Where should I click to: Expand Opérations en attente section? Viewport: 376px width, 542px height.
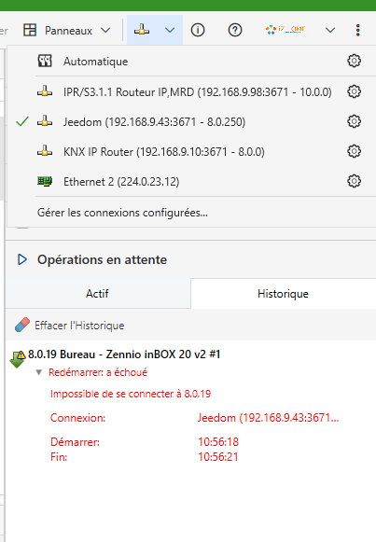point(22,259)
